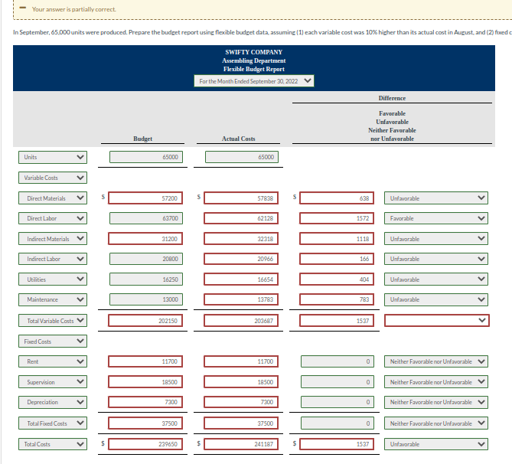Viewport: 512px width, 464px height.
Task: Edit Supervision actual cost field 18500
Action: point(241,382)
